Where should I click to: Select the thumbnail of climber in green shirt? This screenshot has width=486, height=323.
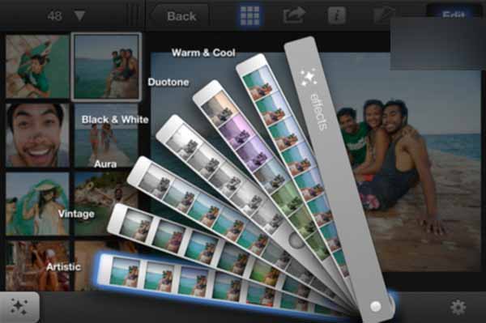(x=37, y=66)
